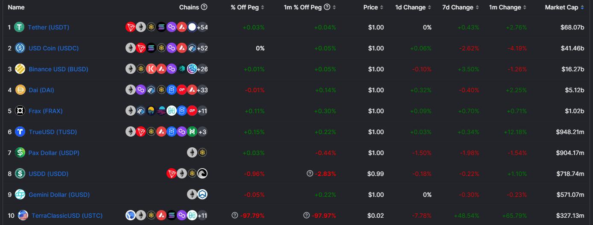This screenshot has height=225, width=593.
Task: Click the USD Coin logo icon
Action: (20, 48)
